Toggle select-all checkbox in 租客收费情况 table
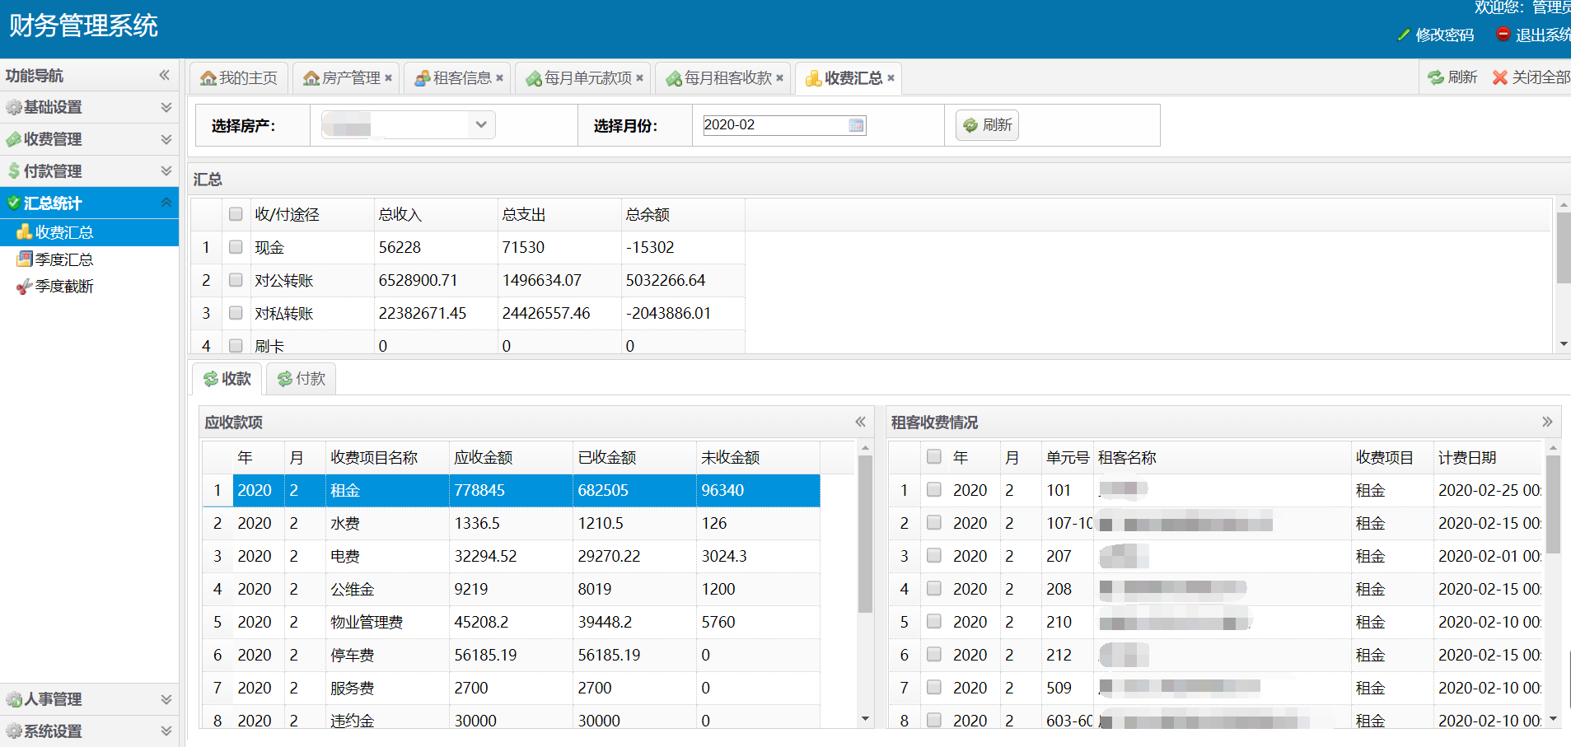This screenshot has height=747, width=1571. (x=933, y=457)
